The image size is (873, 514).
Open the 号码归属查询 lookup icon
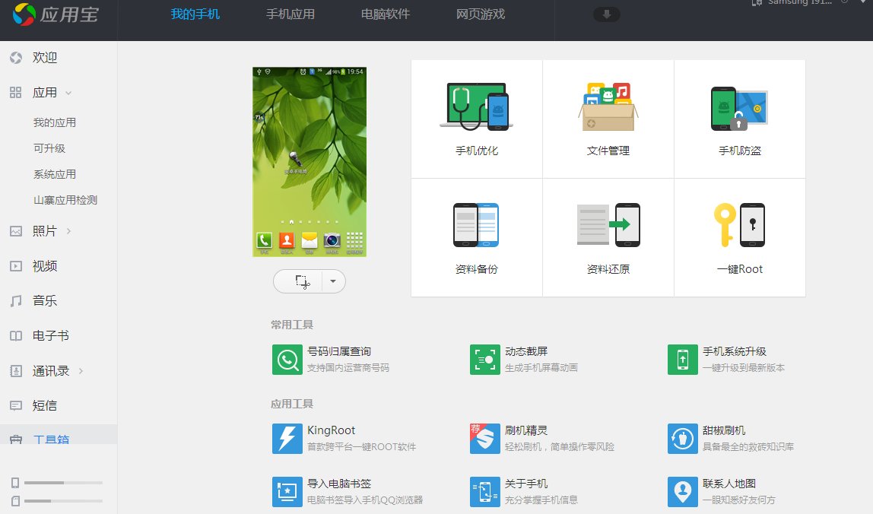point(287,360)
